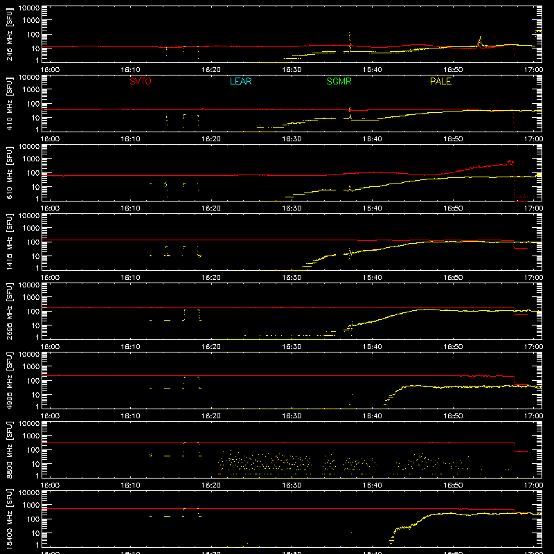
Task: Click the bump near 16:53 in 245 MHz panel
Action: click(x=480, y=41)
